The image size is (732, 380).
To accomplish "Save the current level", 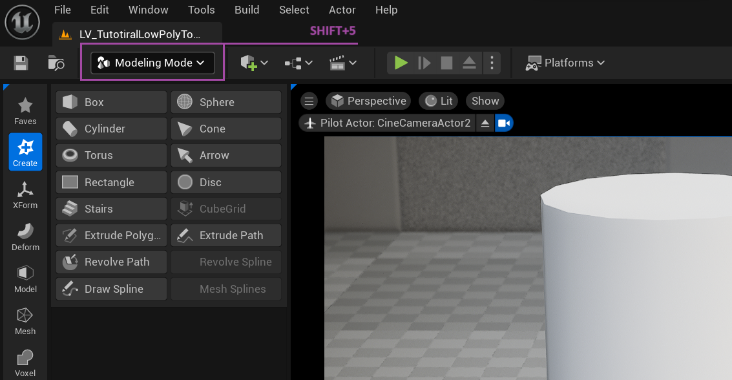I will click(x=20, y=63).
